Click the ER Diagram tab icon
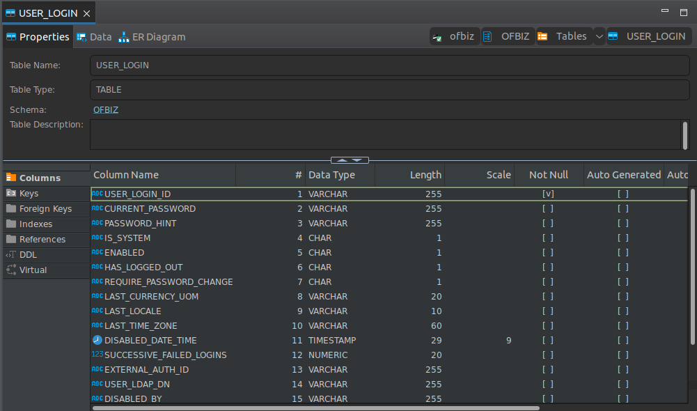 (124, 37)
